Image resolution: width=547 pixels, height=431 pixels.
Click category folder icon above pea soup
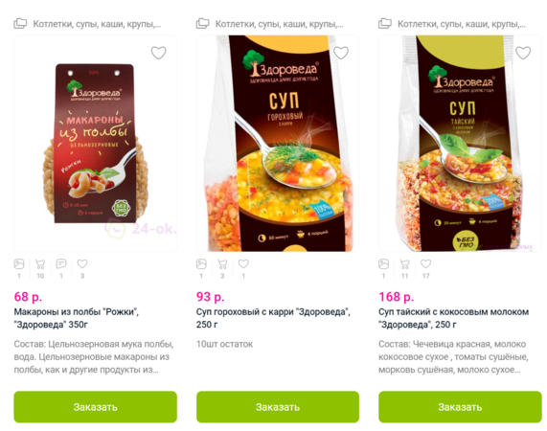[x=203, y=24]
